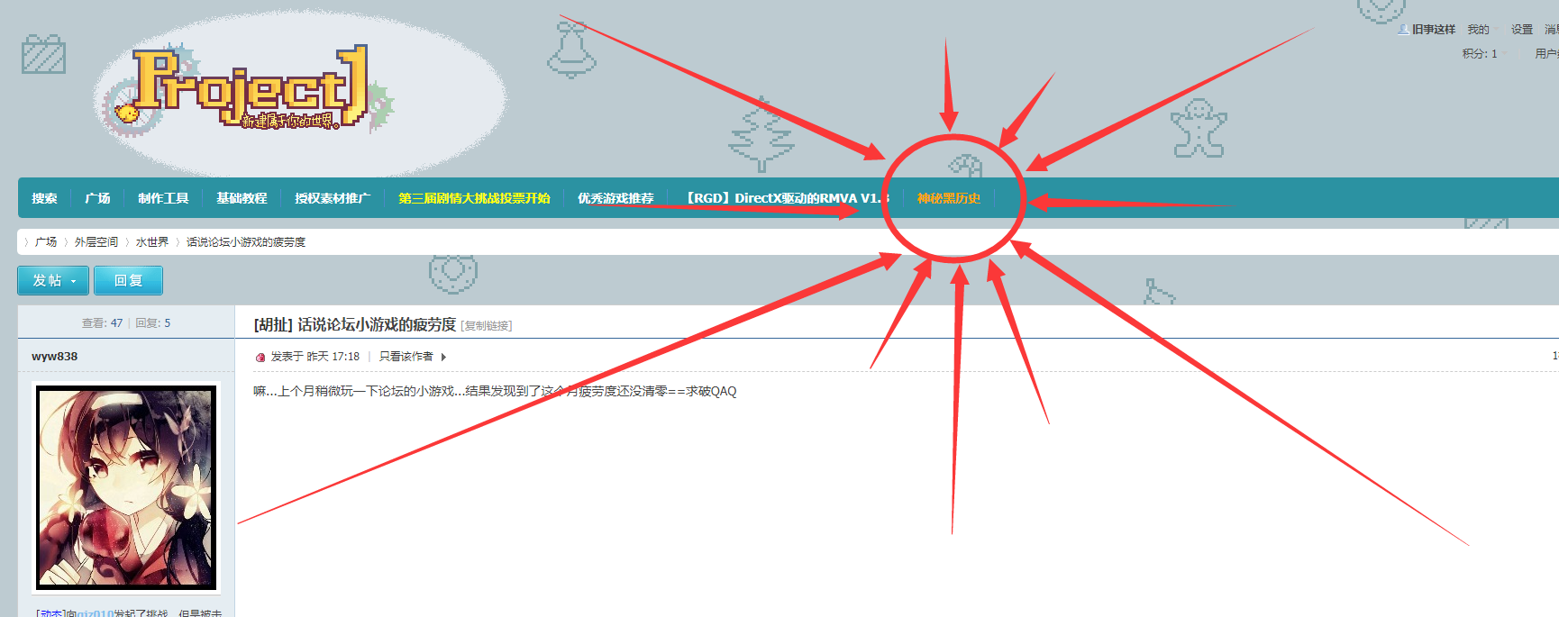Click the 回复: 5 reply count
The image size is (1559, 617).
click(152, 323)
